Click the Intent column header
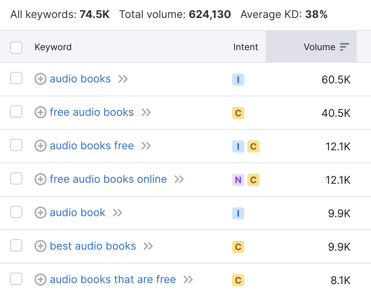371x296 pixels. click(245, 47)
